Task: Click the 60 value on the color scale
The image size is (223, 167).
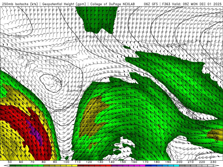Action: (x=21, y=162)
